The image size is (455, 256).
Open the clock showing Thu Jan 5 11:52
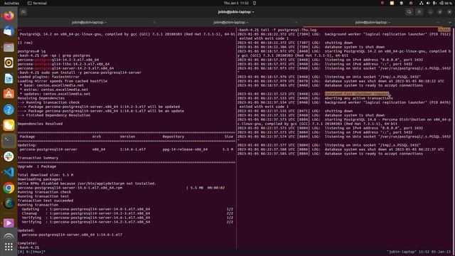(236, 3)
